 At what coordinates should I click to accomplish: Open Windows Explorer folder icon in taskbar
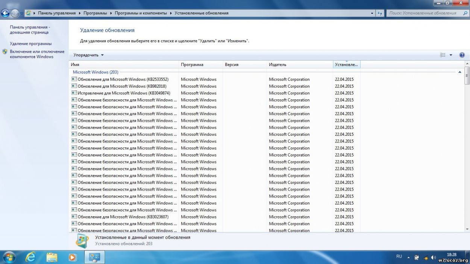tap(52, 257)
